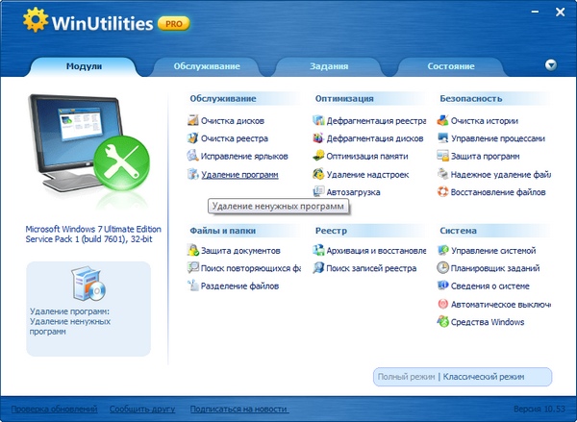577x422 pixels.
Task: Click the Исправление ярлыков icon
Action: tap(193, 157)
